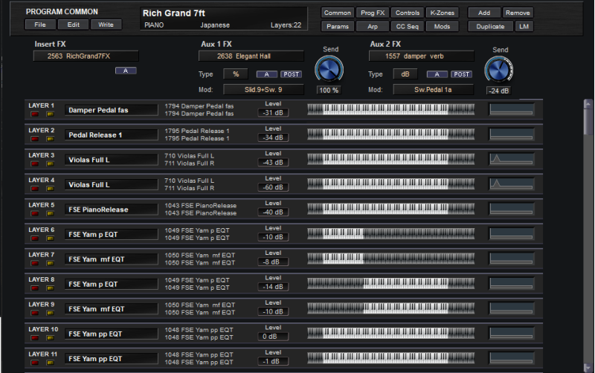Click Layer 6 red mute indicator
This screenshot has width=595, height=373.
click(x=35, y=238)
